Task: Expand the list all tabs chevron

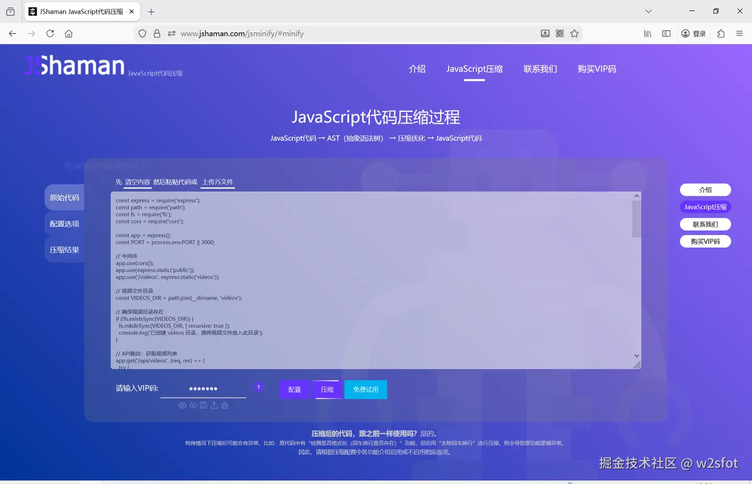Action: pos(649,11)
